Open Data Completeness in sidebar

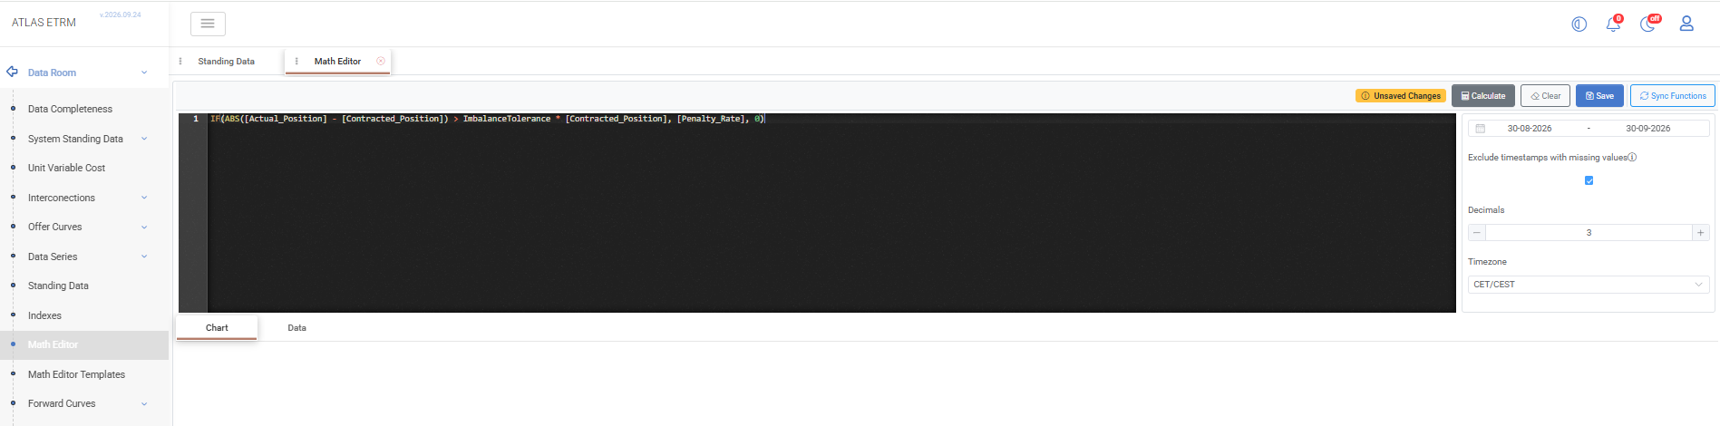coord(70,109)
